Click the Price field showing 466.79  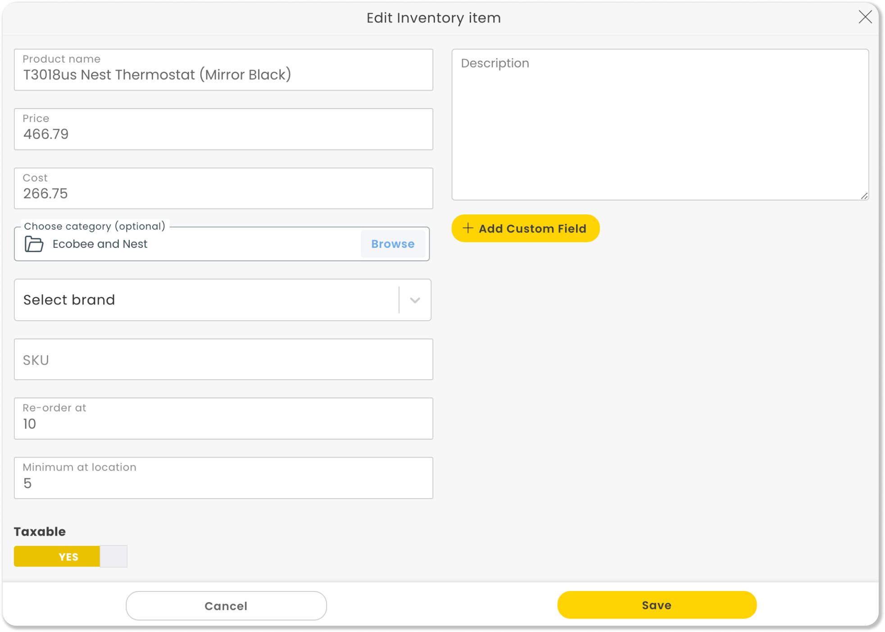tap(224, 129)
